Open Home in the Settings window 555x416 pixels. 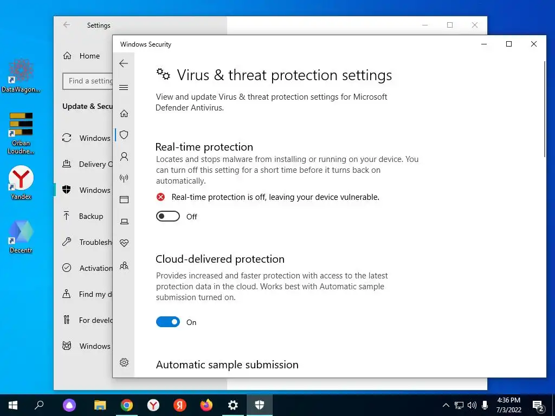point(82,56)
